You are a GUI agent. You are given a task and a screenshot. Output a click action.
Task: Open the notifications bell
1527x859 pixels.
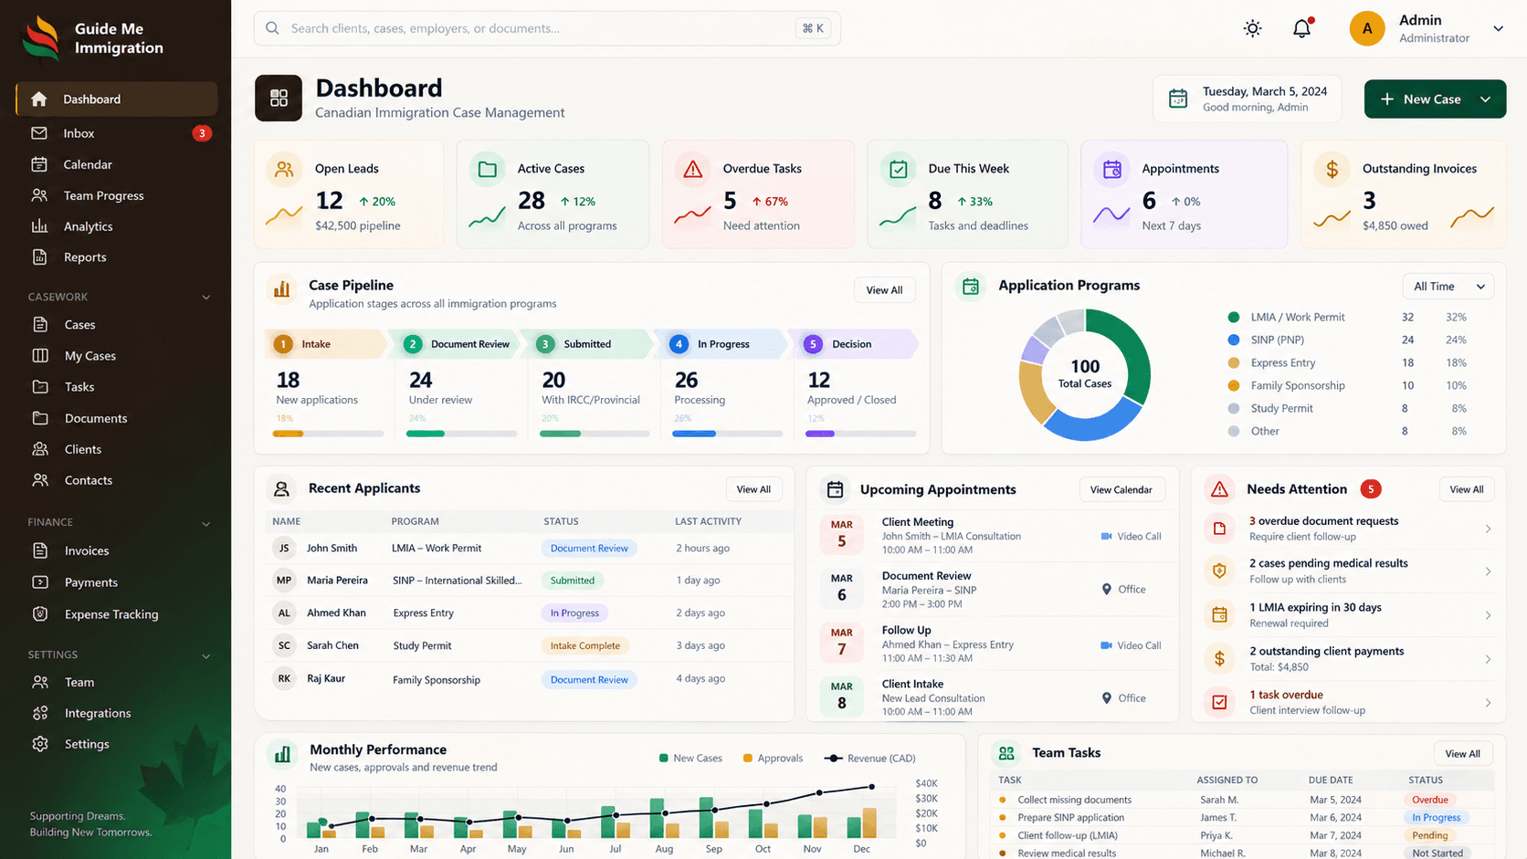coord(1301,28)
